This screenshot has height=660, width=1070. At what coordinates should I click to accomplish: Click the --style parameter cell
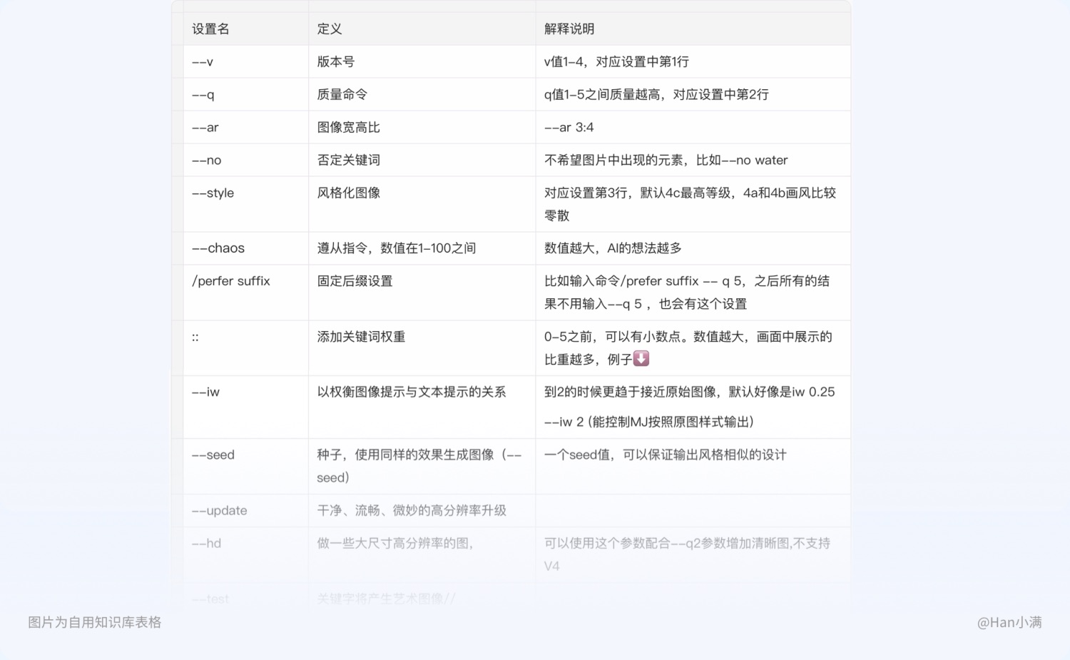(246, 205)
